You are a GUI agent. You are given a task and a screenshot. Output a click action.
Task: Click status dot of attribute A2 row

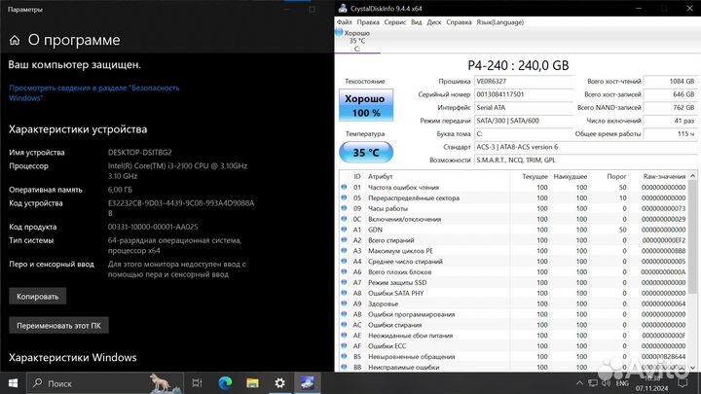pos(344,240)
